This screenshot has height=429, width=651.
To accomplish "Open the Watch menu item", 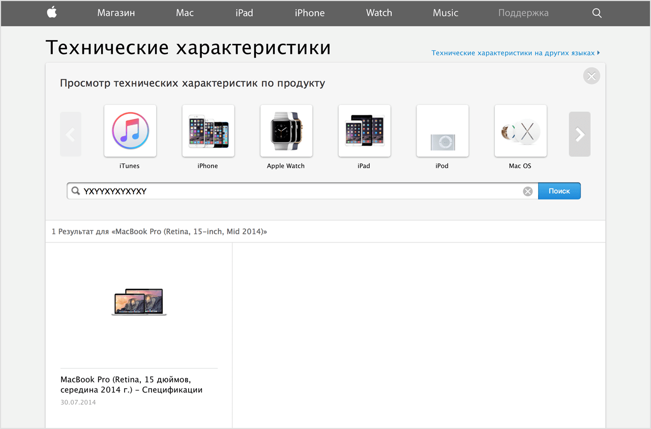I will [379, 13].
